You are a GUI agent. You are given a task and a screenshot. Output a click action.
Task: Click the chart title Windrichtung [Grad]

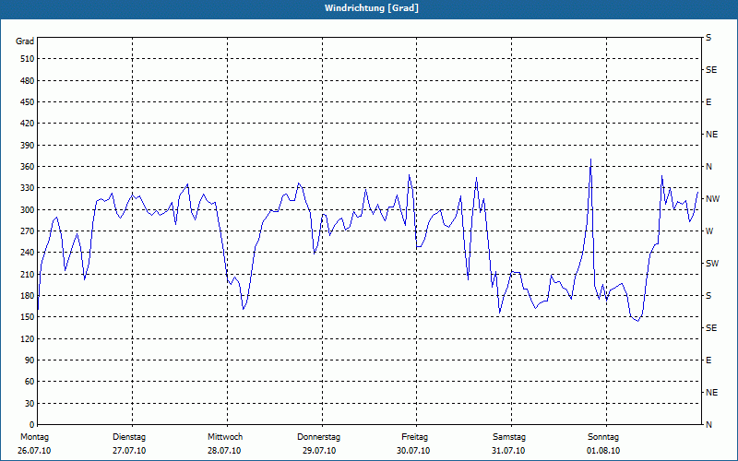(372, 8)
